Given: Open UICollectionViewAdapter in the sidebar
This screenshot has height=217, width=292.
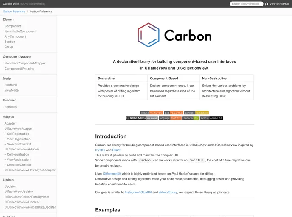Looking at the screenshot, I should [22, 149].
